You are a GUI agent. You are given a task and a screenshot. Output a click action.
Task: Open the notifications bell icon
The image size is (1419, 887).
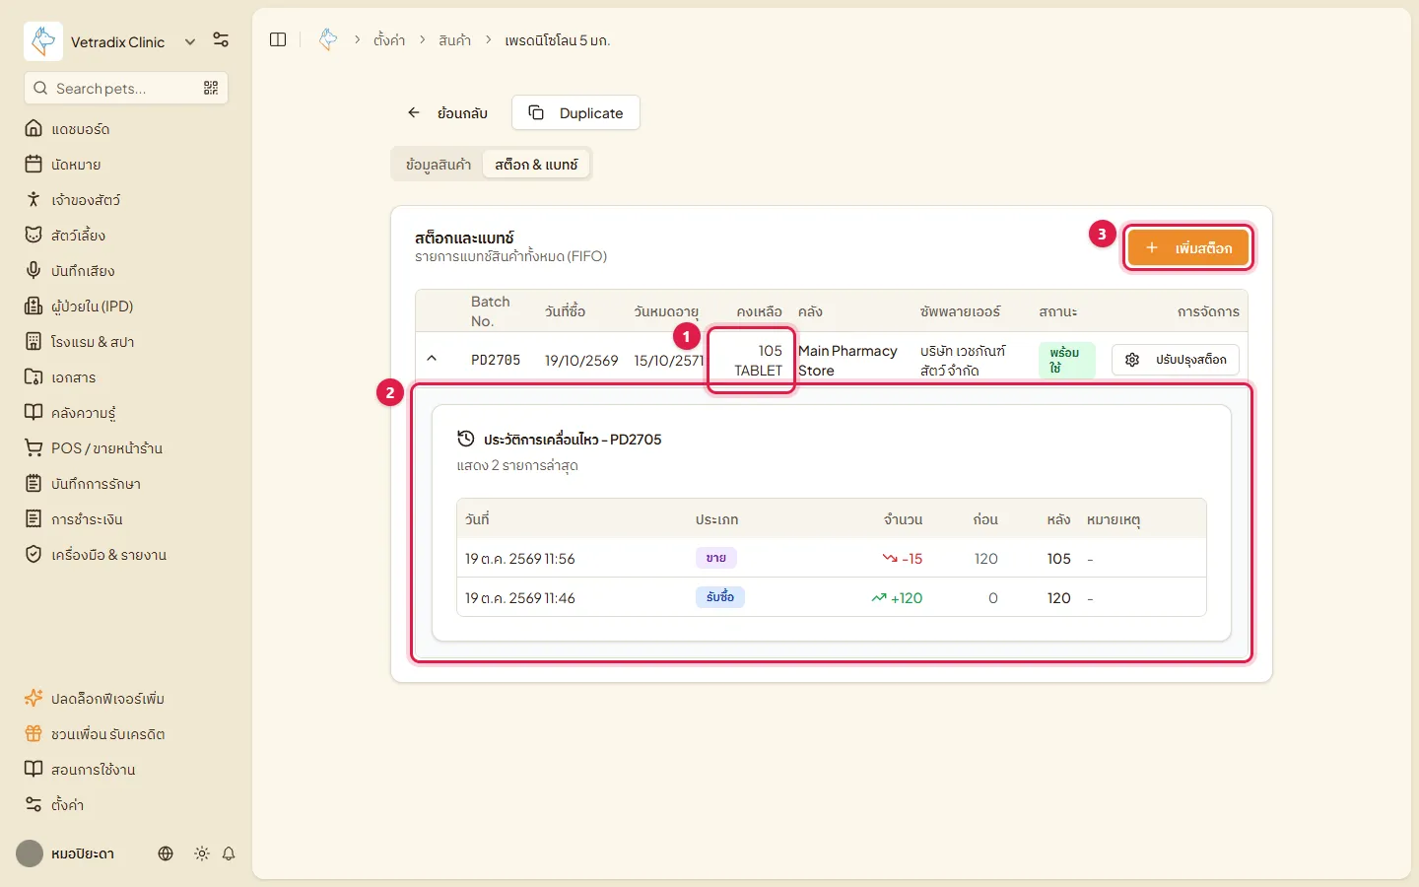coord(229,853)
